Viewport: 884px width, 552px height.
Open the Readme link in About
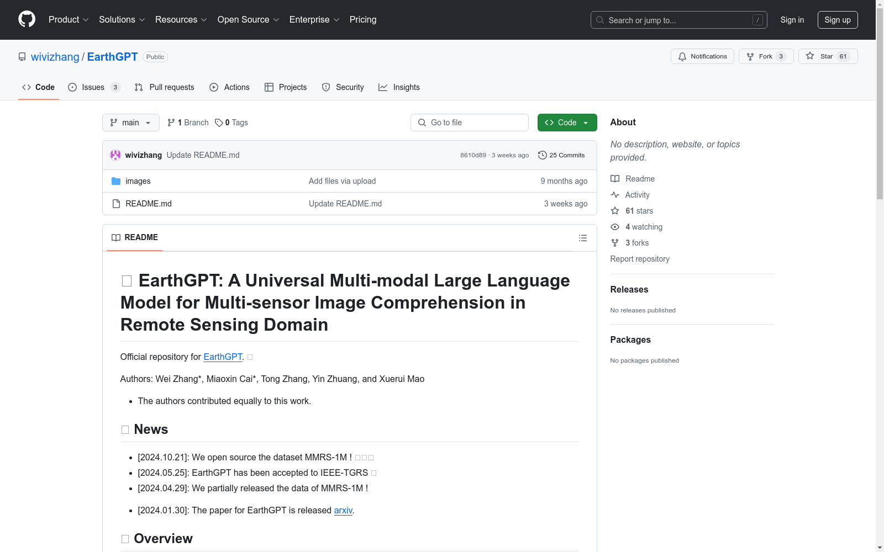(x=633, y=179)
